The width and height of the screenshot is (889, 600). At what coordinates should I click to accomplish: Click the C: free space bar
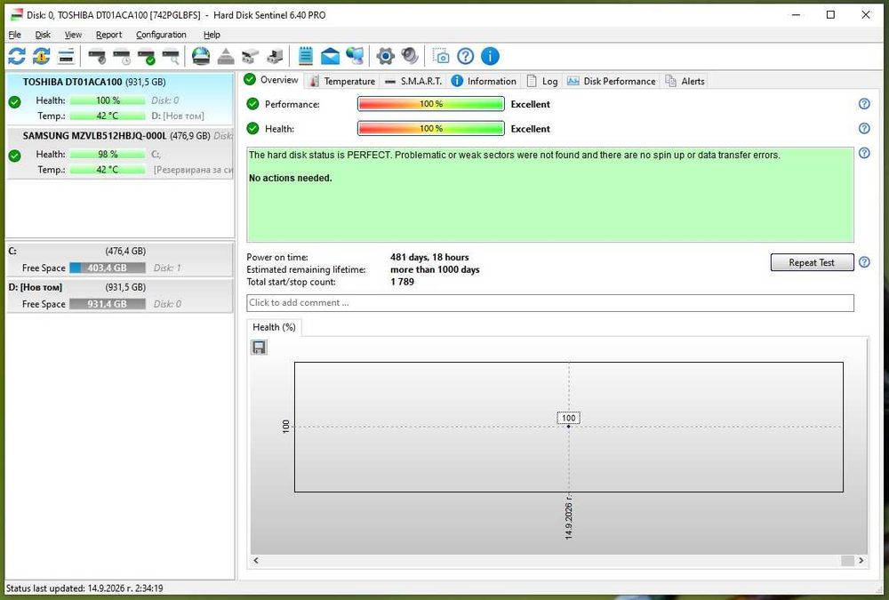click(108, 268)
